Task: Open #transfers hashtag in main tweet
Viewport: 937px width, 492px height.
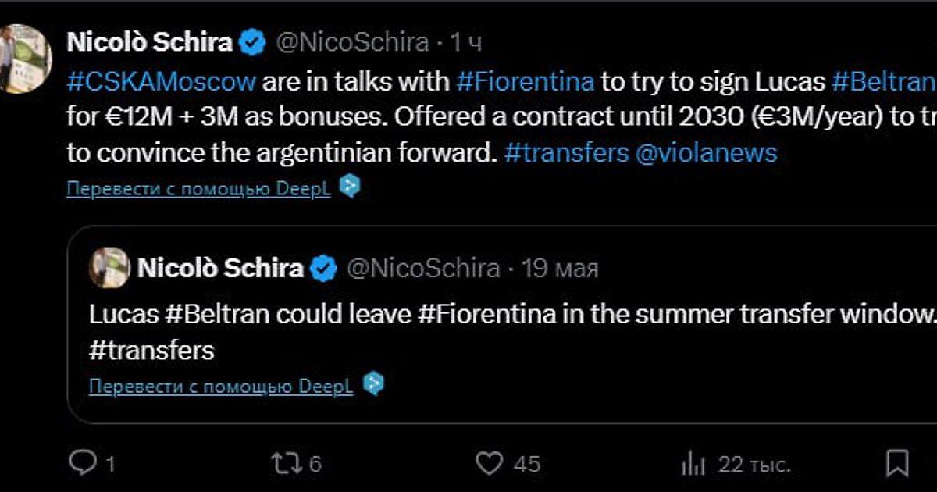Action: point(566,152)
